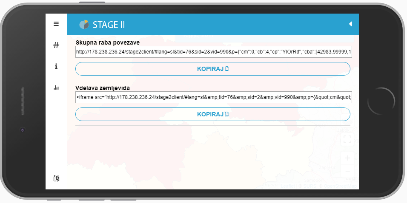
Task: Select the hash (#) sidebar icon
Action: 56,45
